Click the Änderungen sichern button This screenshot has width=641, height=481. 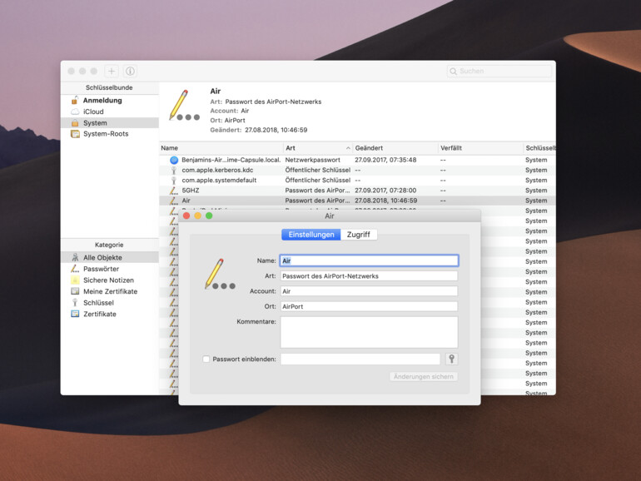[424, 377]
